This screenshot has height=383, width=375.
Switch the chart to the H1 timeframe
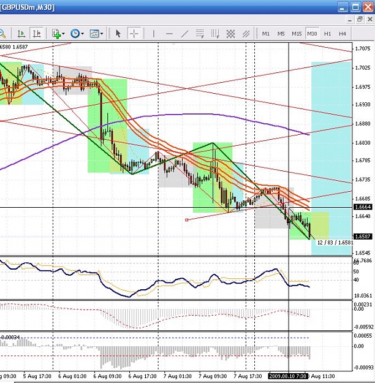click(x=327, y=34)
